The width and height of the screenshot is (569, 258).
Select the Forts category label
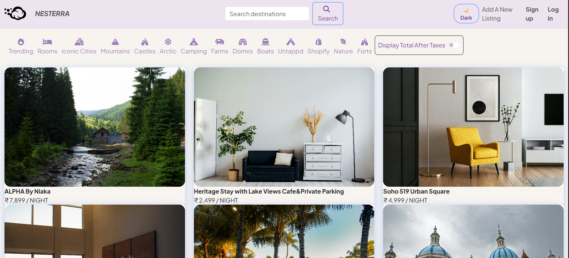[x=364, y=51]
